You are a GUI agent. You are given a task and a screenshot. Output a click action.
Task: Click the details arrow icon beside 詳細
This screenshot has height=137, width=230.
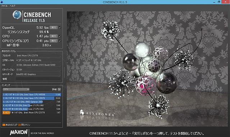tap(59, 89)
